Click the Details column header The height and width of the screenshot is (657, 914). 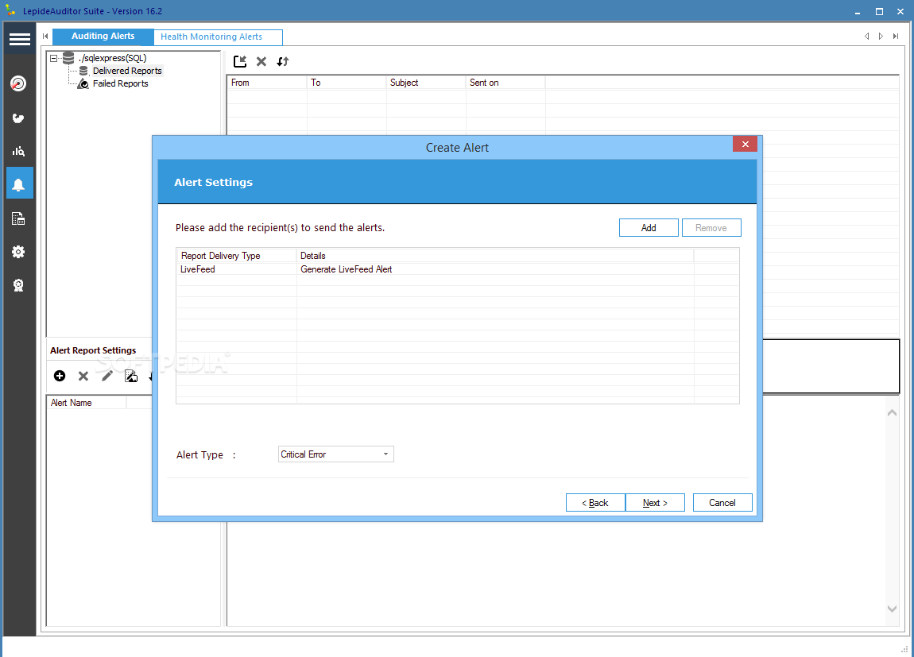coord(495,256)
